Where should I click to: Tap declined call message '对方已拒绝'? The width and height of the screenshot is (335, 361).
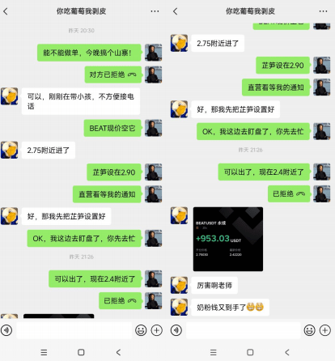coord(113,74)
